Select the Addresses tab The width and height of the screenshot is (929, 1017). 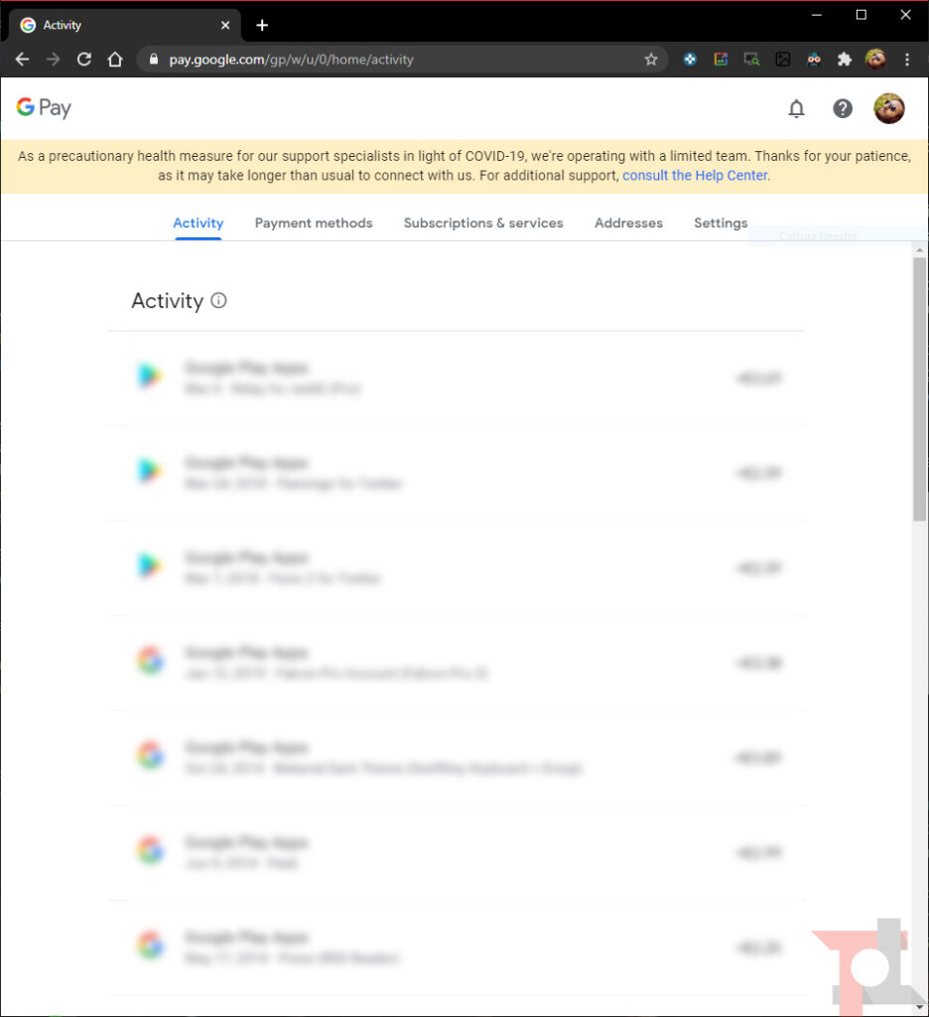(x=627, y=222)
